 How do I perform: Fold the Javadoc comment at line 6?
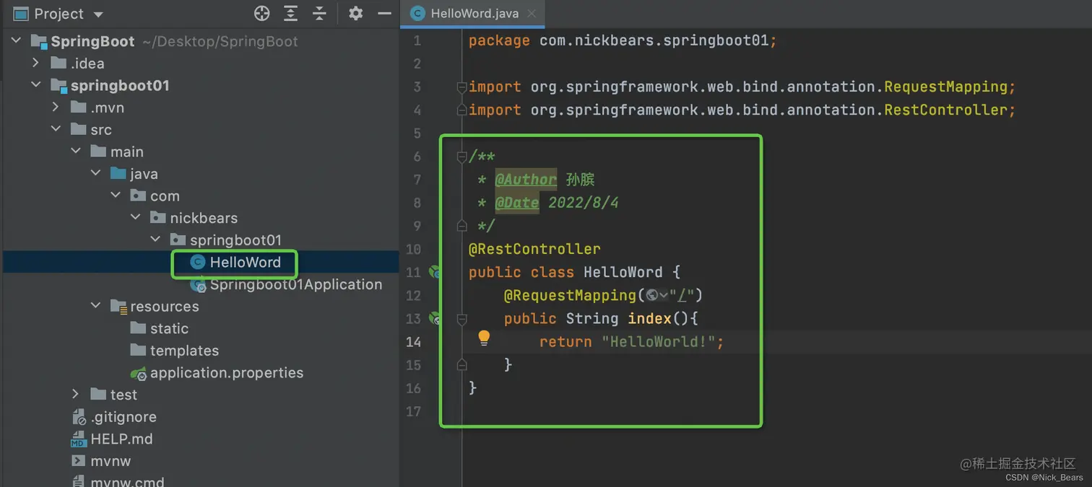(461, 157)
